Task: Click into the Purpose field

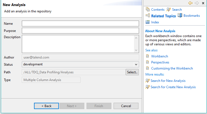Action: pyautogui.click(x=80, y=30)
